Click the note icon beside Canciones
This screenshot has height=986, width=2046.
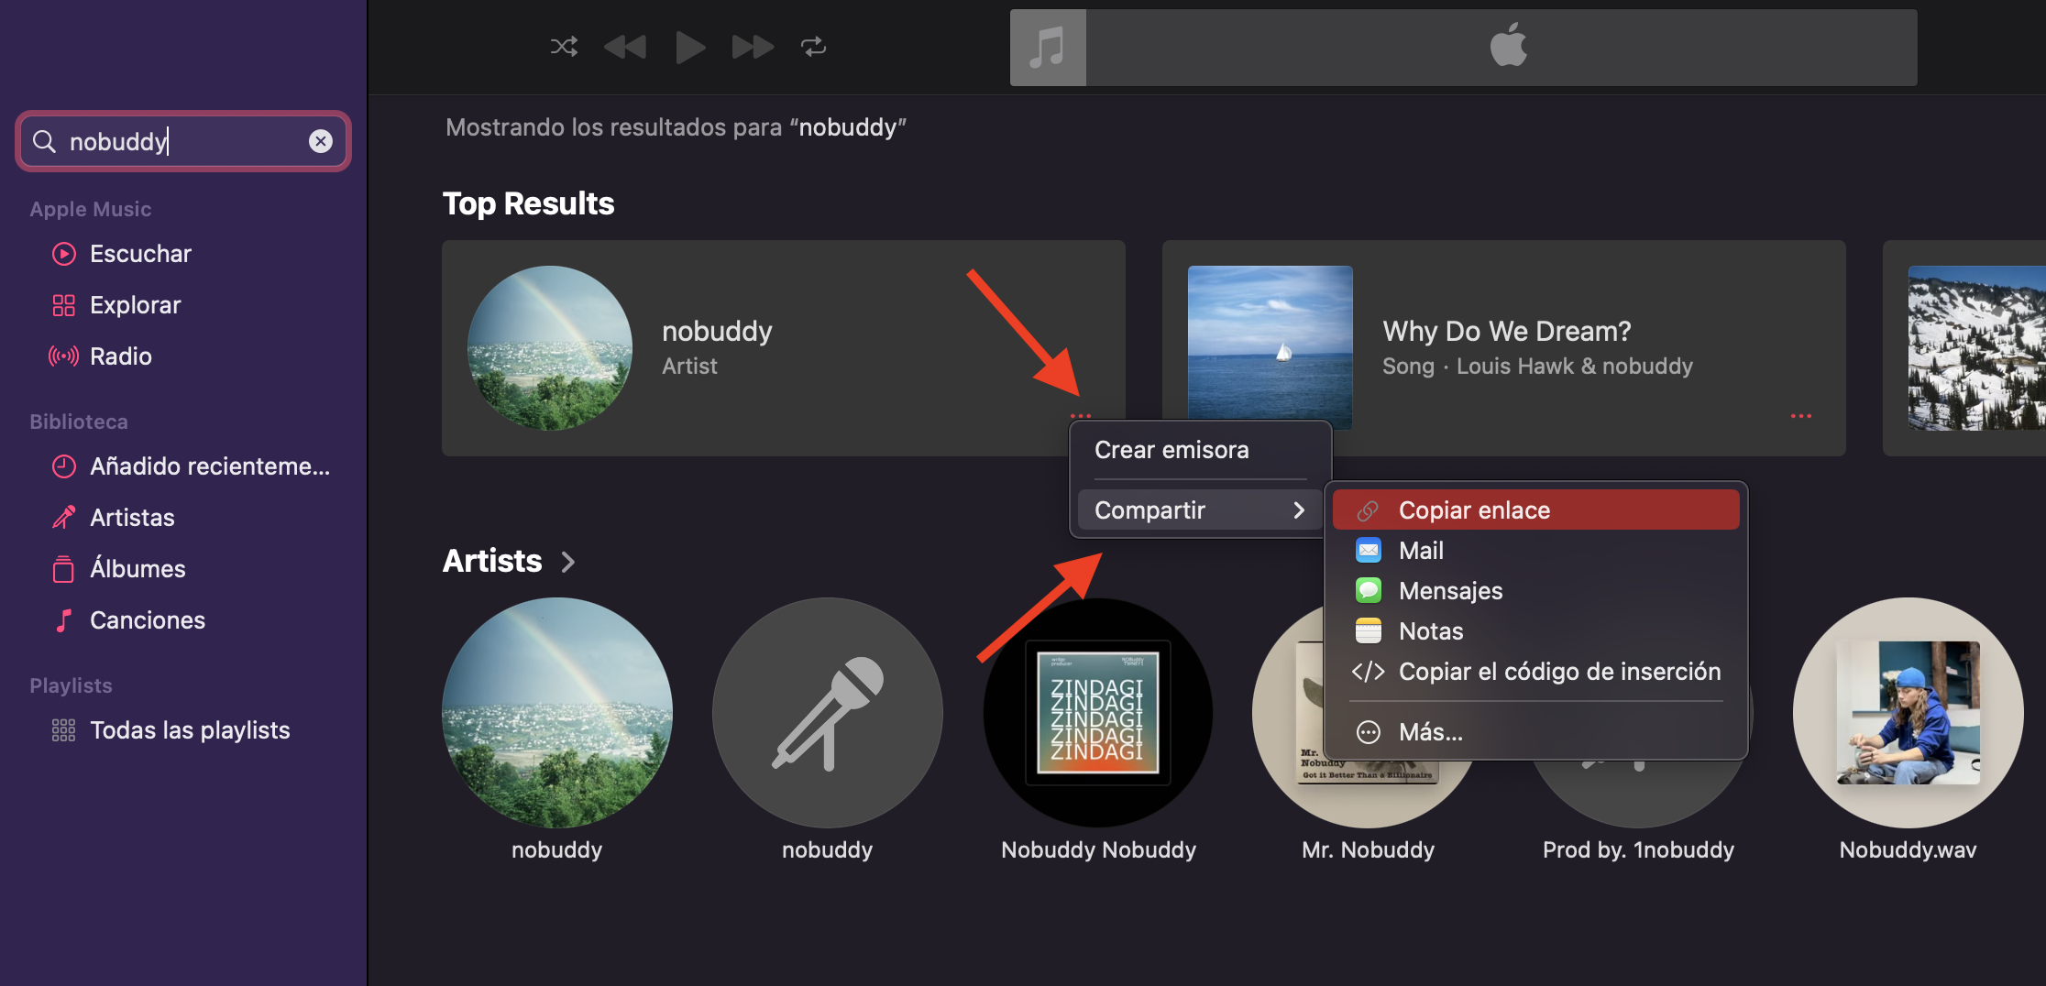(63, 620)
